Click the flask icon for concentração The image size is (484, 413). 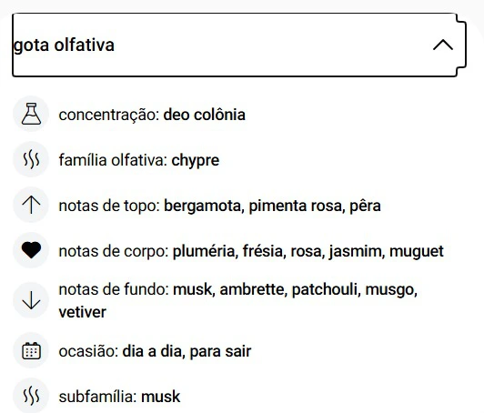click(31, 114)
